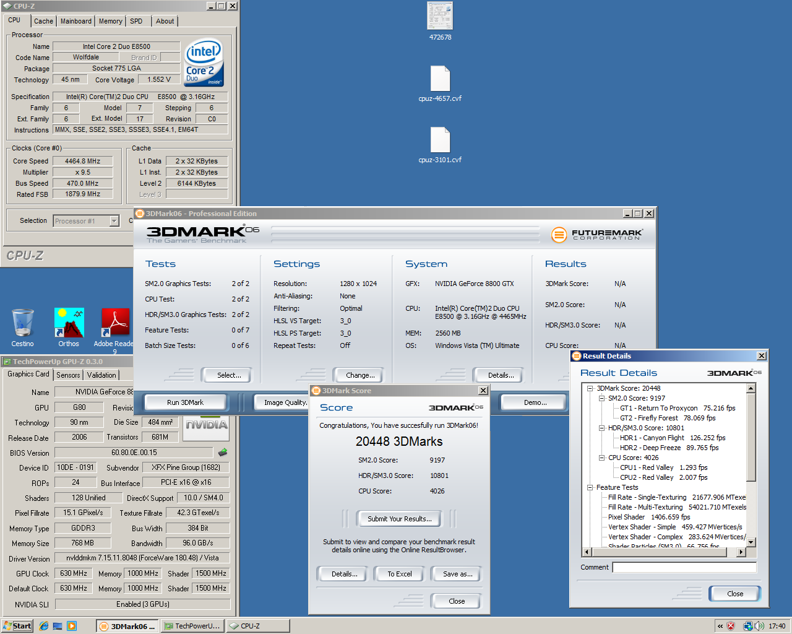Click the system clock showing 17:40

point(777,626)
